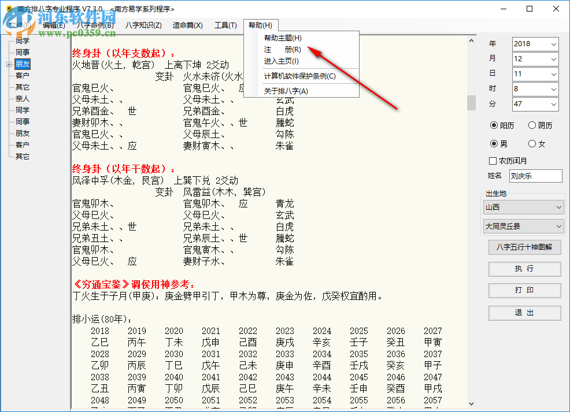Open the 帮助主题(H) help topics entry
This screenshot has width=570, height=412.
(283, 36)
